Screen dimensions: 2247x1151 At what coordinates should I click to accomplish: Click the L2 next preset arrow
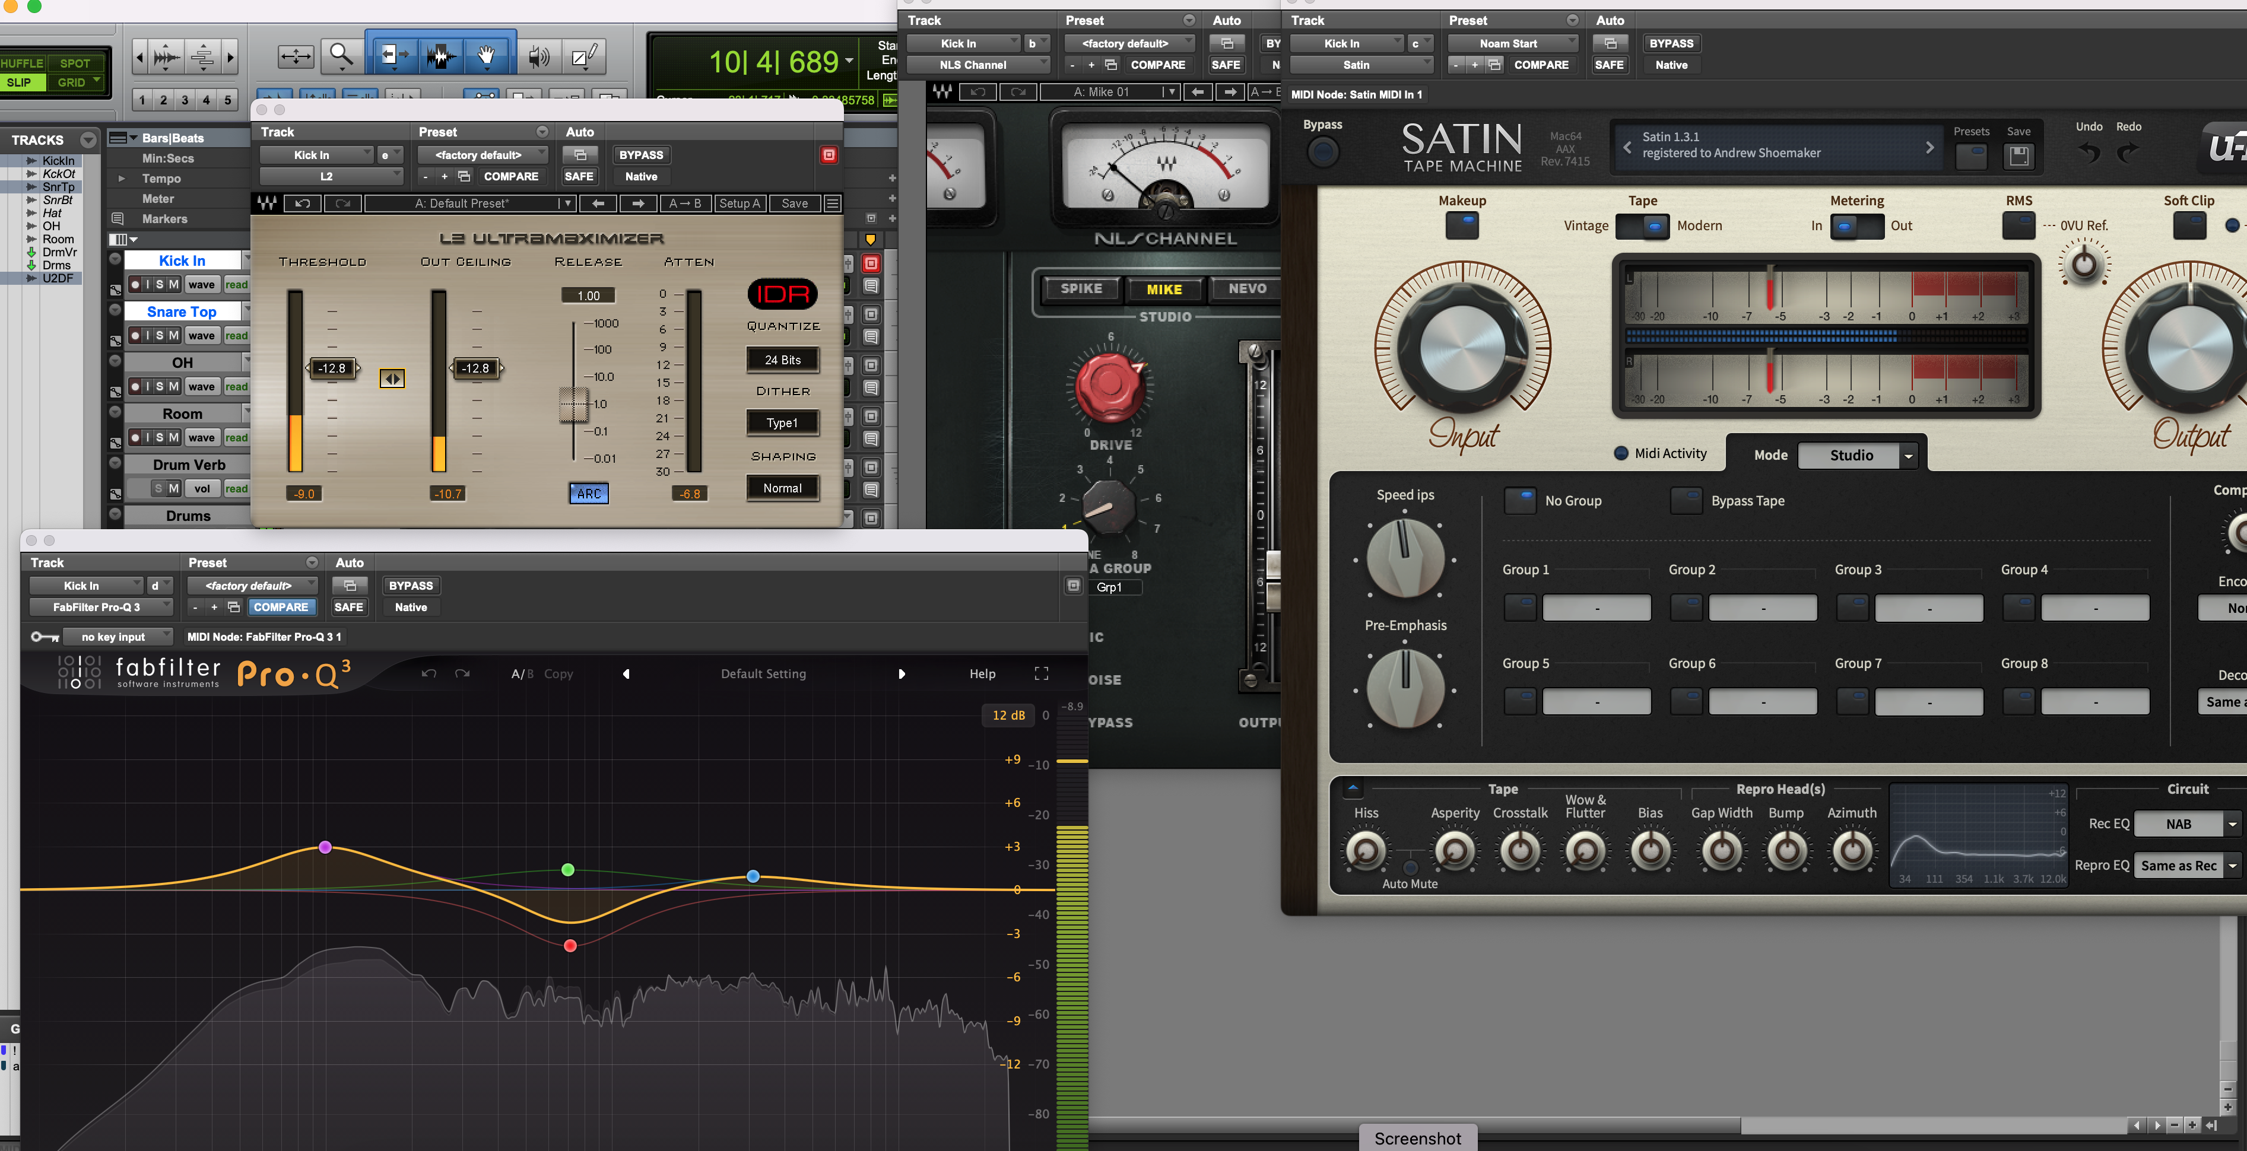pyautogui.click(x=639, y=203)
